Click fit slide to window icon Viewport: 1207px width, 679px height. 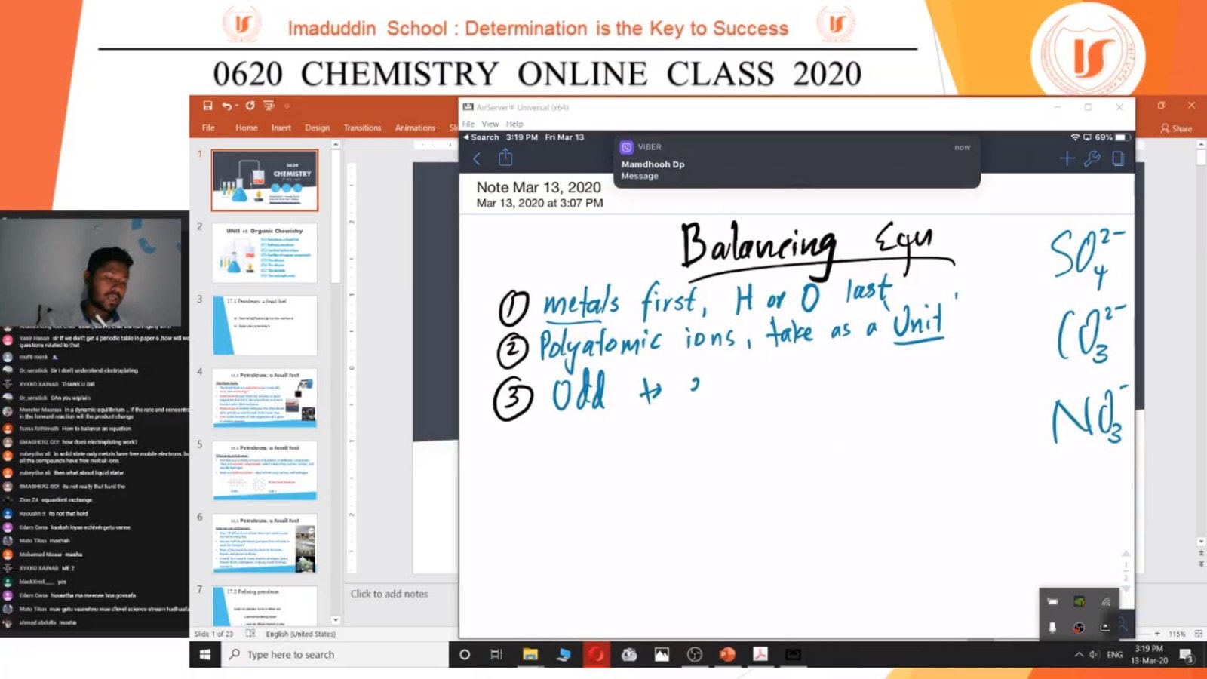1198,634
